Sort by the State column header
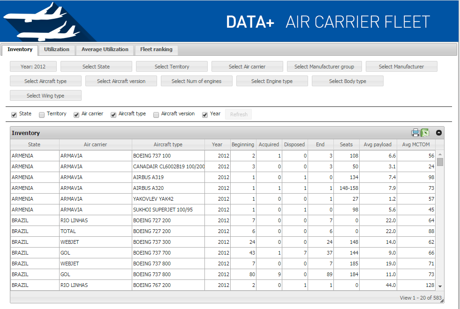 (x=35, y=145)
